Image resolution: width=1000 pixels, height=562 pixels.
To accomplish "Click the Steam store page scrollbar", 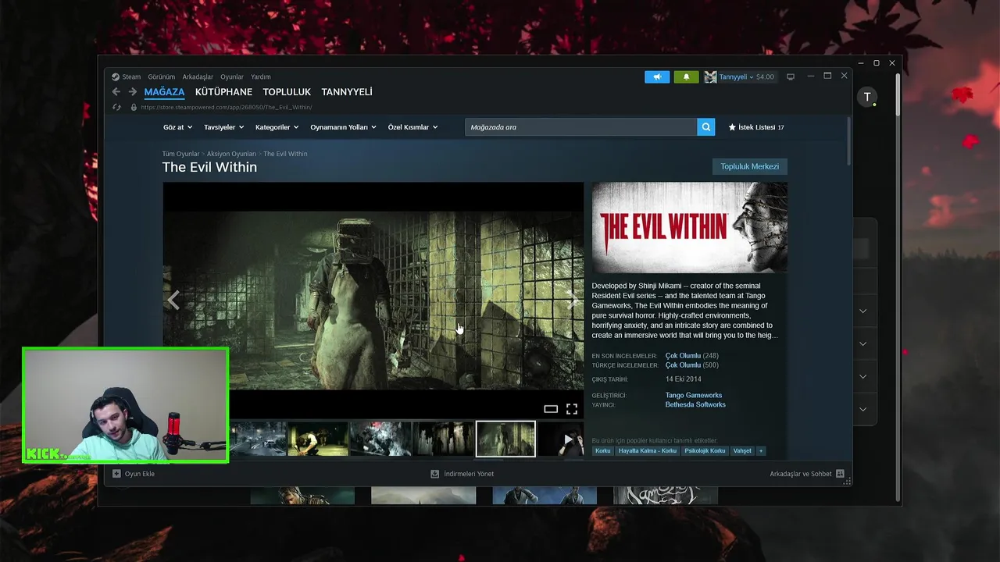I will pyautogui.click(x=849, y=140).
